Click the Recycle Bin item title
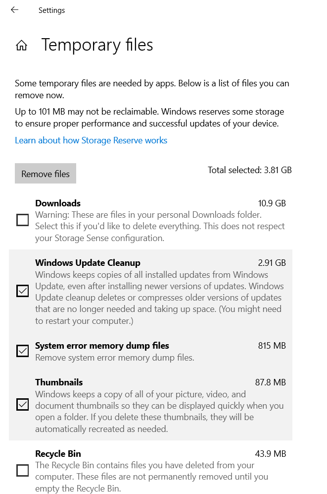 point(58,454)
